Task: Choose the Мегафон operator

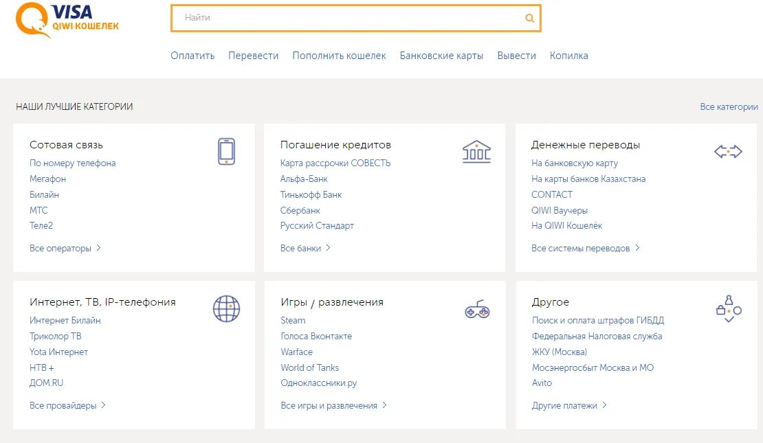Action: 47,179
